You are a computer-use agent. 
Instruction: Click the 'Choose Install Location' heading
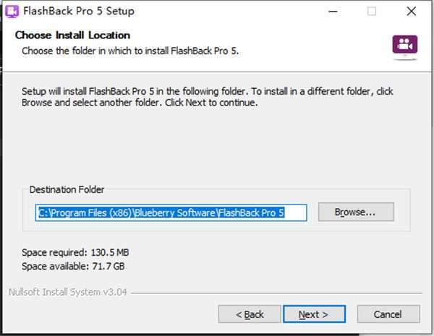coord(72,35)
